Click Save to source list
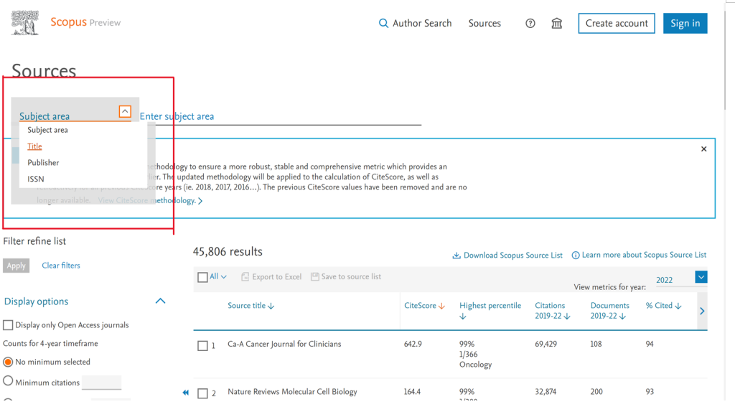The height and width of the screenshot is (407, 735). (351, 276)
